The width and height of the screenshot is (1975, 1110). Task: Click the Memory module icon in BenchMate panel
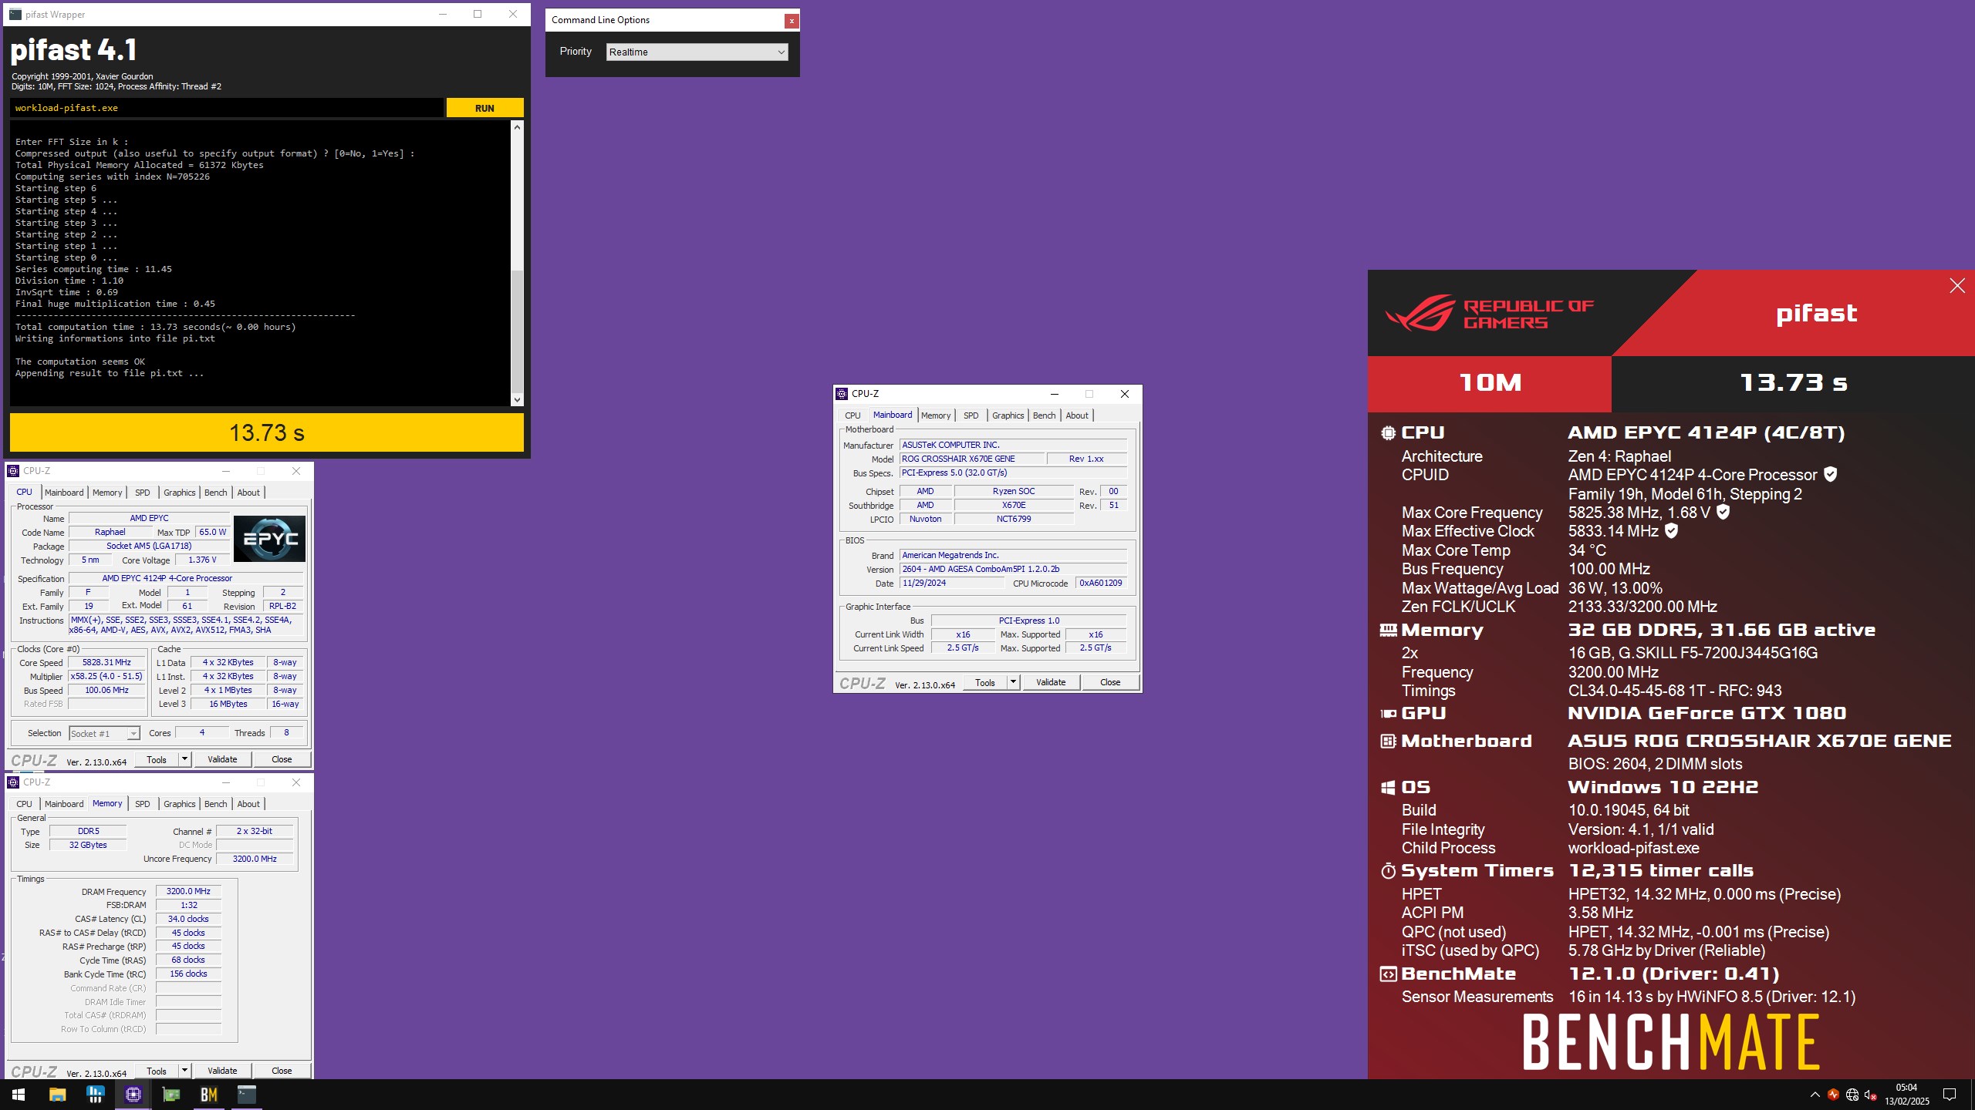click(x=1388, y=631)
